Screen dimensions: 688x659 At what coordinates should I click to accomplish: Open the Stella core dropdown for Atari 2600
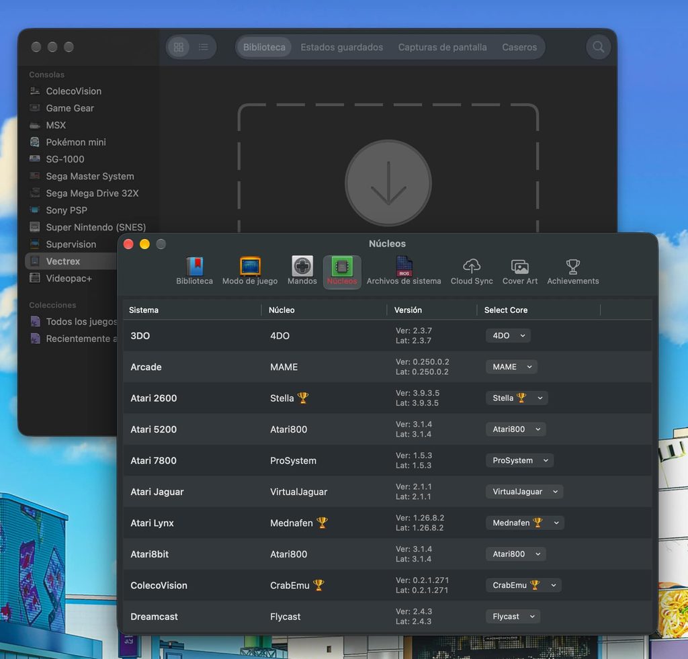coord(517,398)
